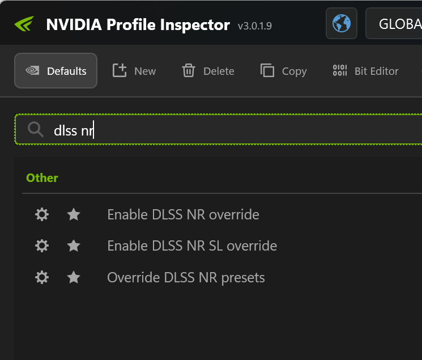Copy the current profile
The height and width of the screenshot is (360, 422).
tap(283, 71)
